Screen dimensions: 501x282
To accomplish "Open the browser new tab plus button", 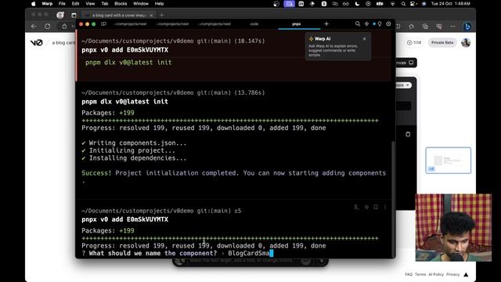I will [x=162, y=15].
